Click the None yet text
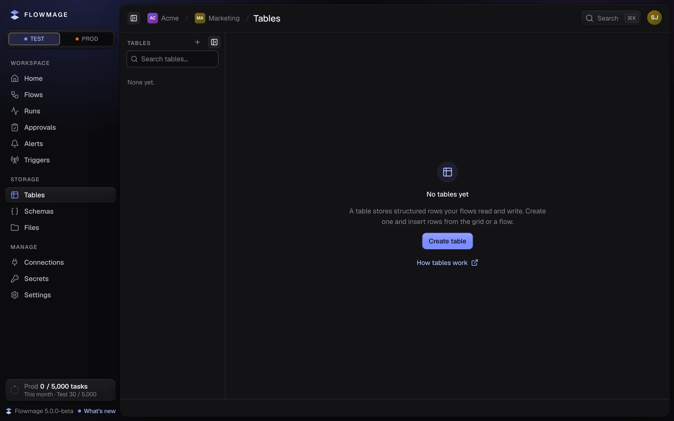This screenshot has height=421, width=674. pyautogui.click(x=141, y=82)
